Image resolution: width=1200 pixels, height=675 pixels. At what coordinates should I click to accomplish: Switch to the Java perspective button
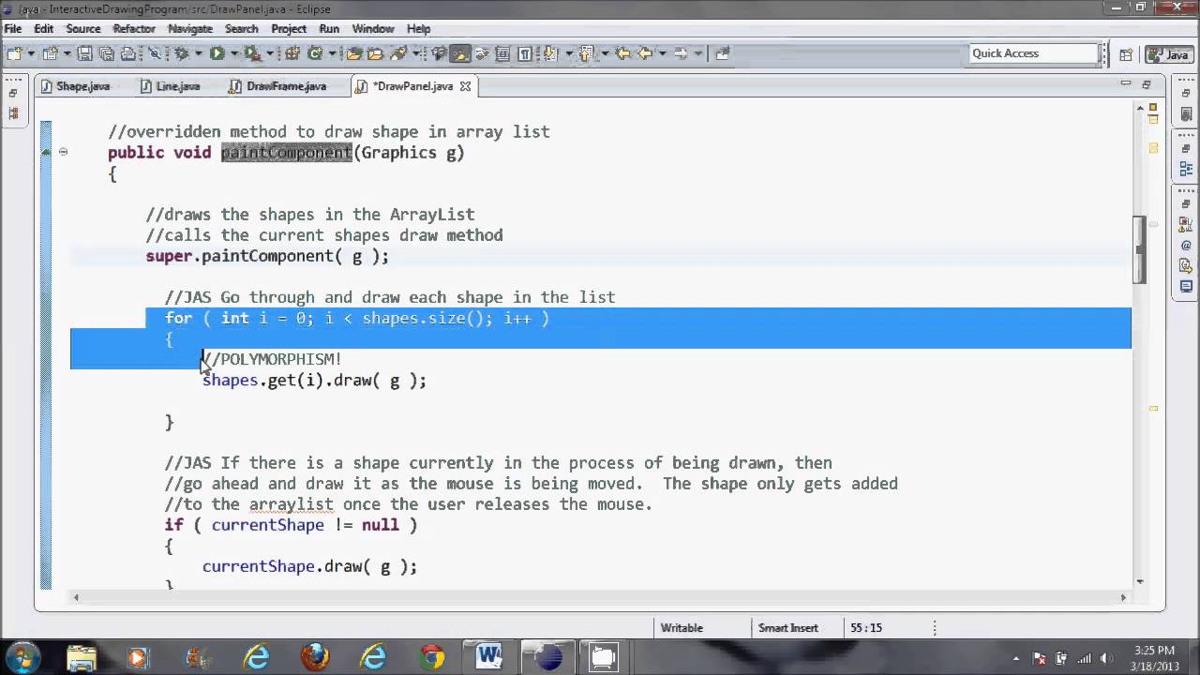(1169, 54)
